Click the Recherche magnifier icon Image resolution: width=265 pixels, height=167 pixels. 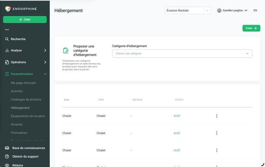(7, 39)
